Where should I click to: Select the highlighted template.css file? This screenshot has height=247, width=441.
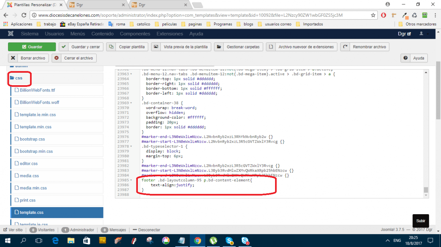click(x=57, y=213)
